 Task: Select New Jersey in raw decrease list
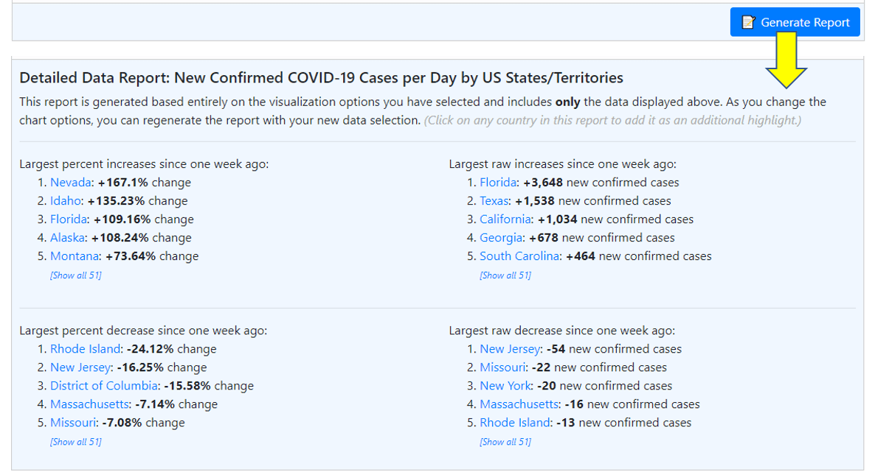510,349
